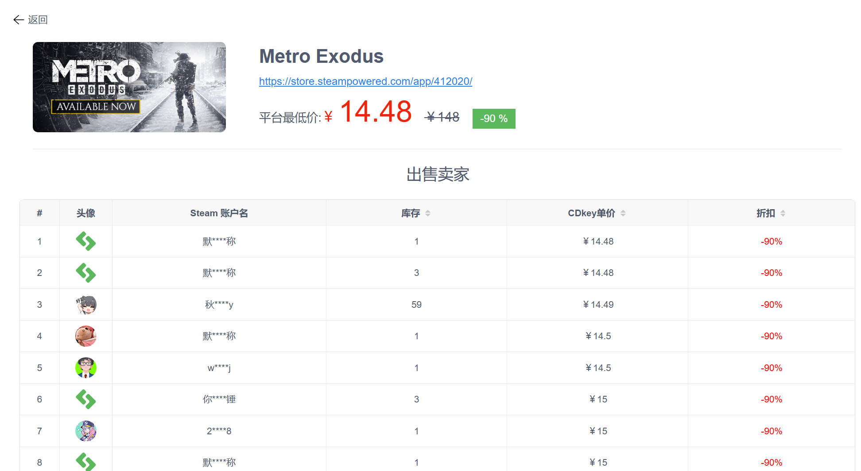
Task: Click the purple-haired avatar in row 7
Action: tap(86, 431)
